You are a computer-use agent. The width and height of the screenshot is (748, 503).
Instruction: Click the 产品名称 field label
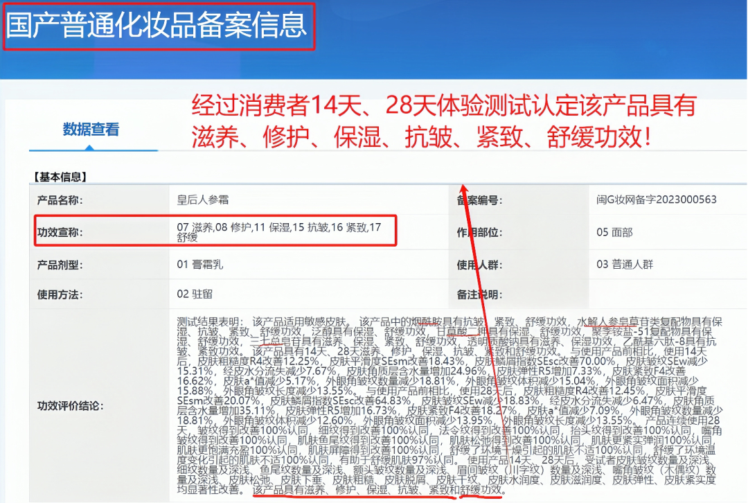[60, 200]
